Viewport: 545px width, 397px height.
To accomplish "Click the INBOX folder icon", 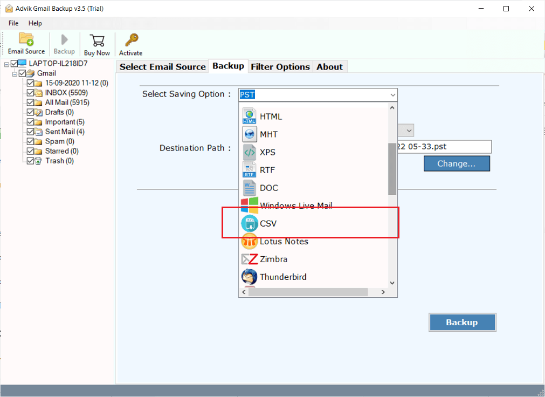I will [39, 93].
